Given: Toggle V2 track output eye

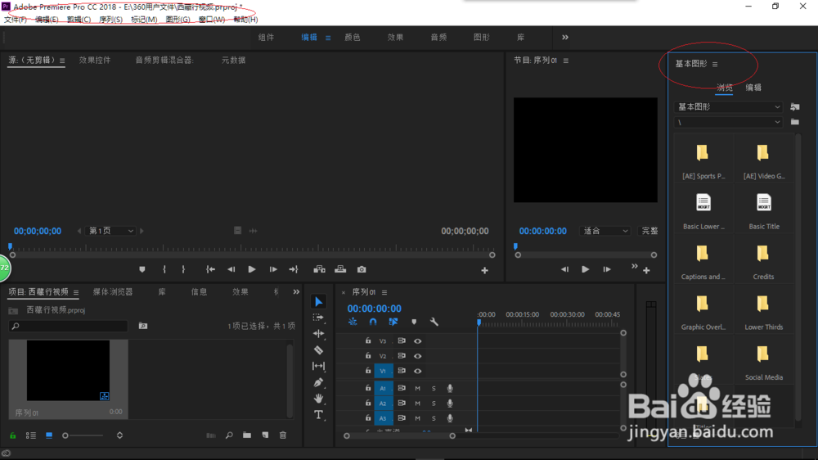Looking at the screenshot, I should click(417, 356).
